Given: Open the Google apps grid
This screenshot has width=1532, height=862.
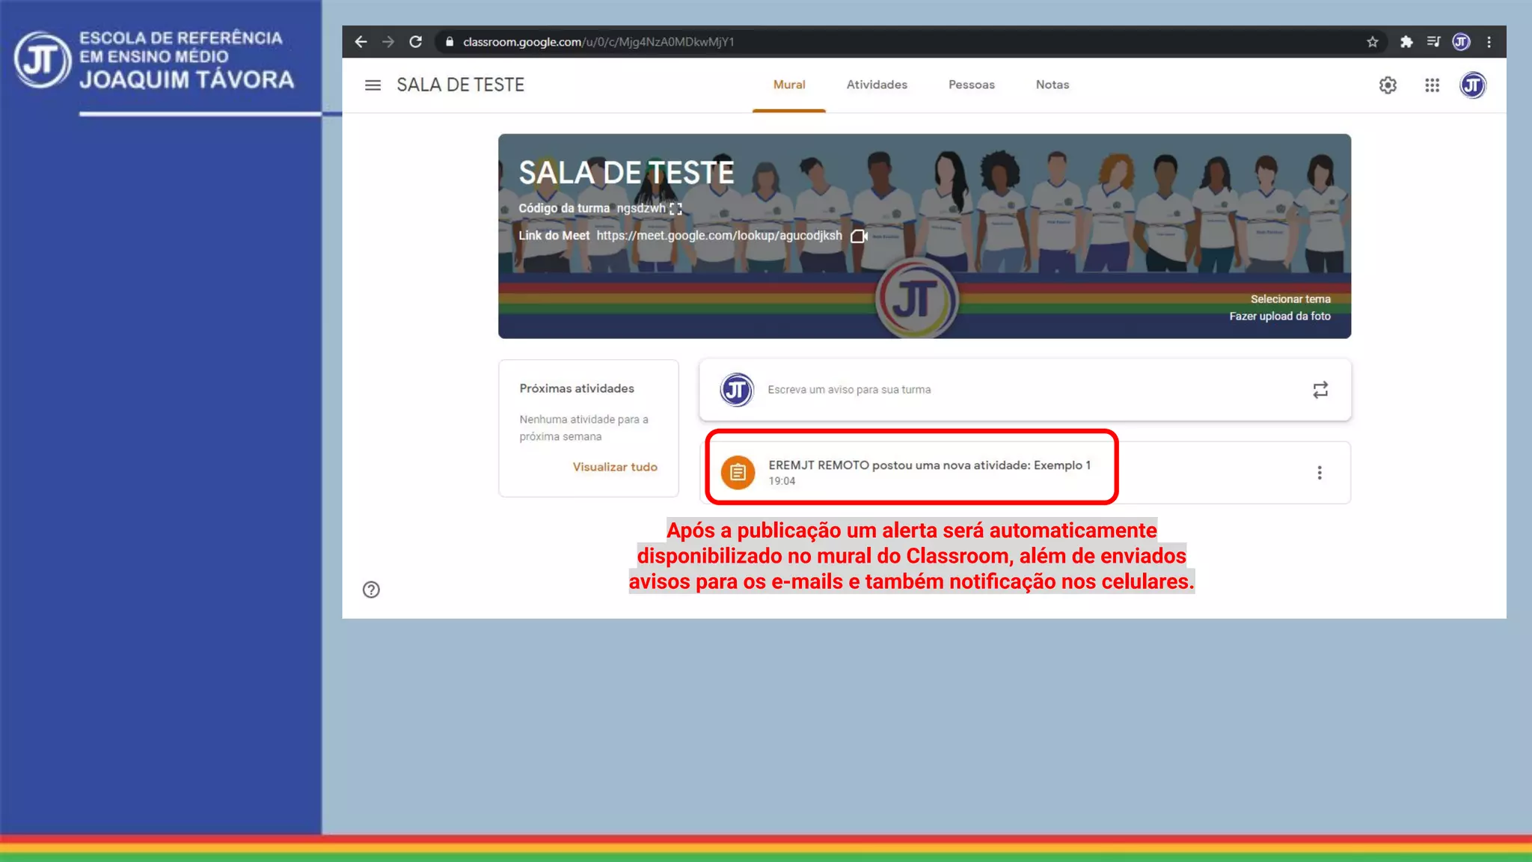Looking at the screenshot, I should coord(1432,85).
